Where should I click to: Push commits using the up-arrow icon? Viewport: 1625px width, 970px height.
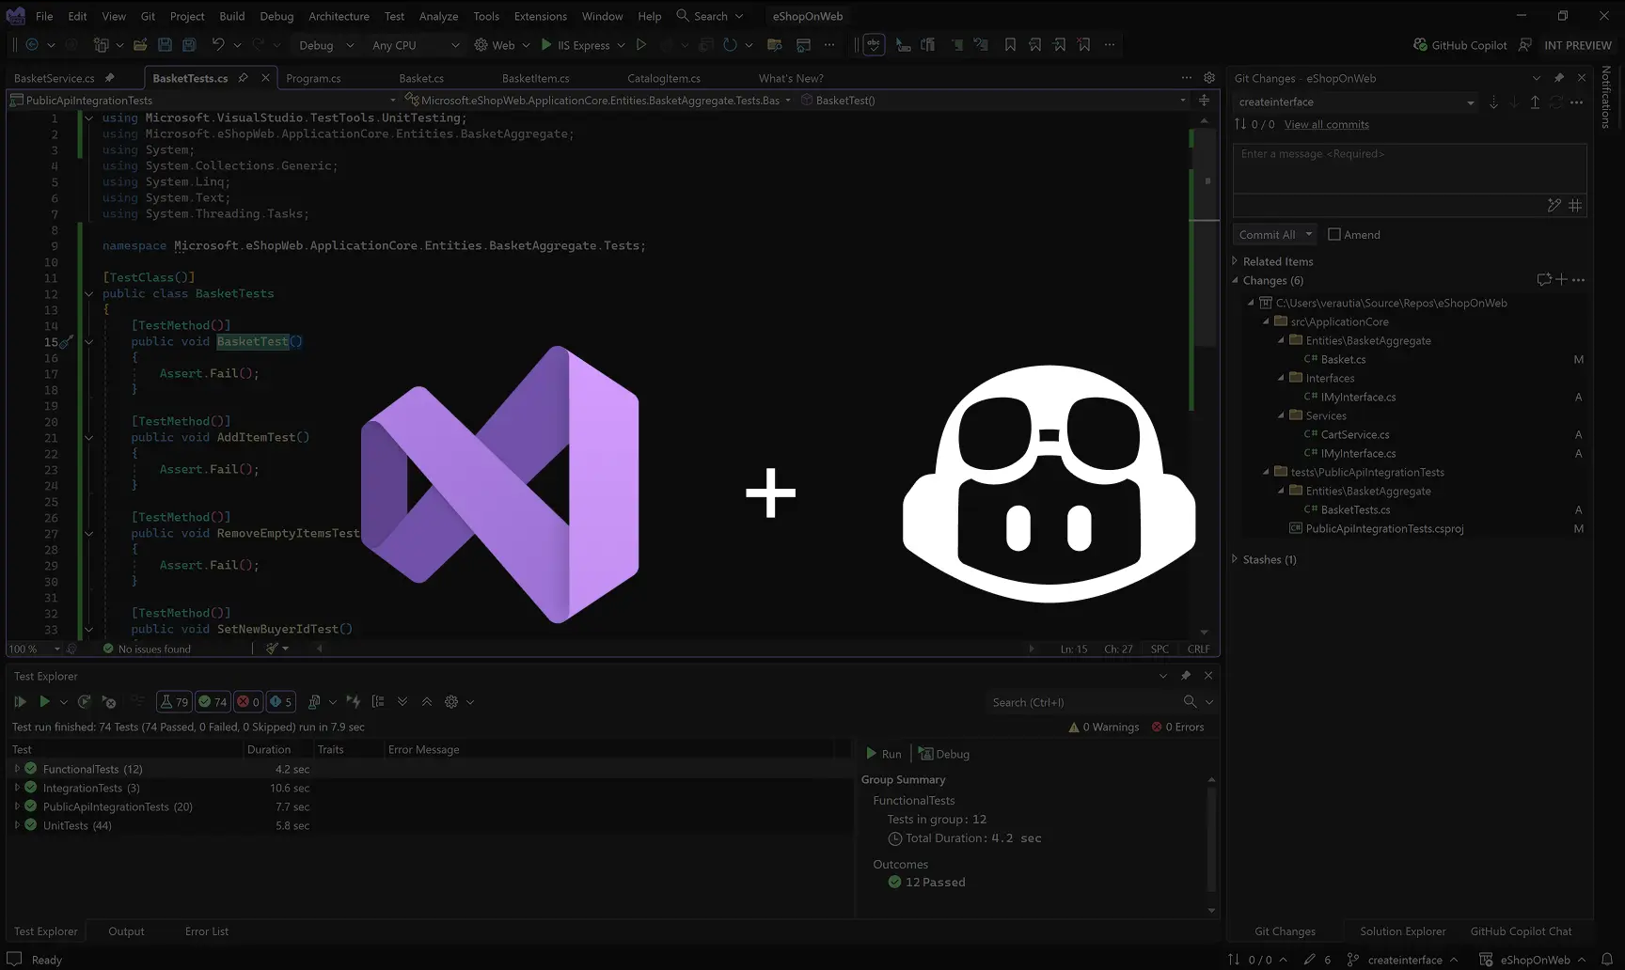coord(1535,102)
